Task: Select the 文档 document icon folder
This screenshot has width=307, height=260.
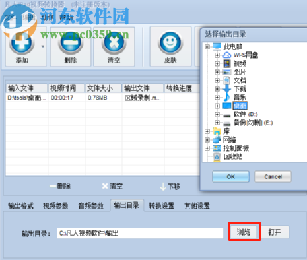Action: click(x=240, y=81)
